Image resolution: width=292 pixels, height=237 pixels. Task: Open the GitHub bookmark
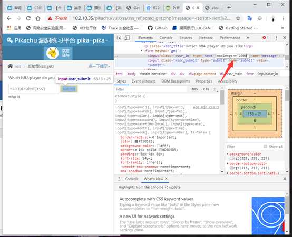[x=158, y=28]
